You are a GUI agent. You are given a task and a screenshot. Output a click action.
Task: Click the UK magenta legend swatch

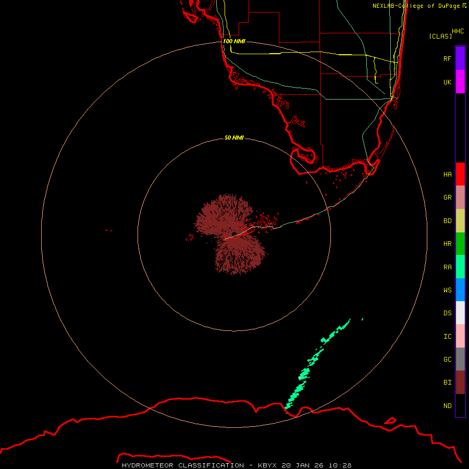pos(460,82)
